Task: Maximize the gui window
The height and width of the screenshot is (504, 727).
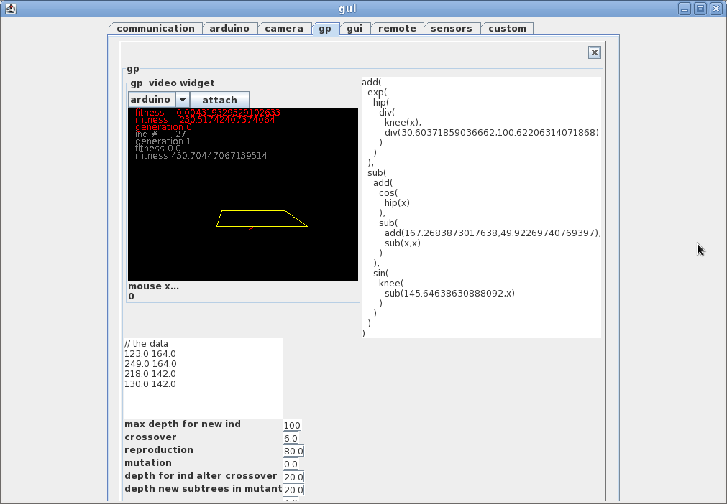Action: [700, 9]
